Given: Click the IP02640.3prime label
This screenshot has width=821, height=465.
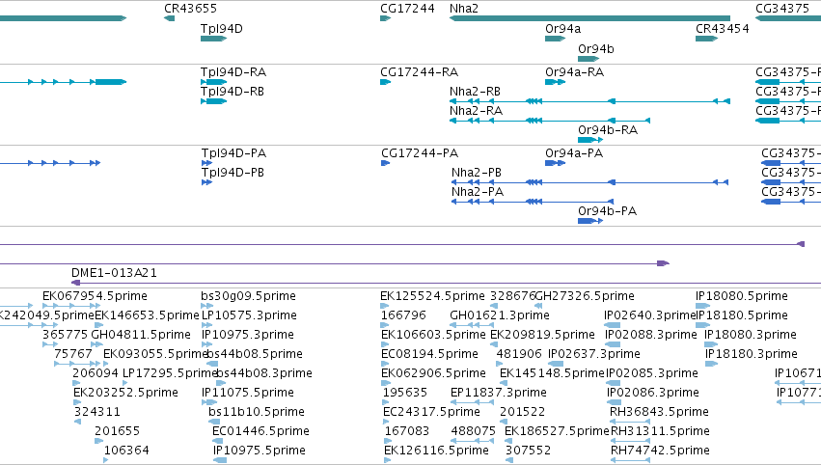Looking at the screenshot, I should 649,315.
